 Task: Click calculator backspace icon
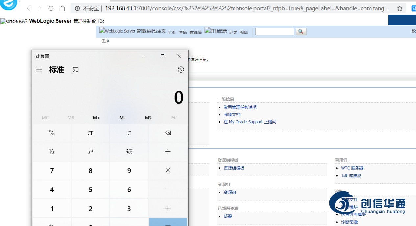click(x=168, y=133)
